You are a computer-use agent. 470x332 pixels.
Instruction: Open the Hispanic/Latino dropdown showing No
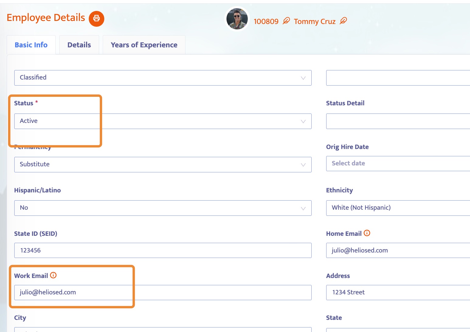pos(163,208)
